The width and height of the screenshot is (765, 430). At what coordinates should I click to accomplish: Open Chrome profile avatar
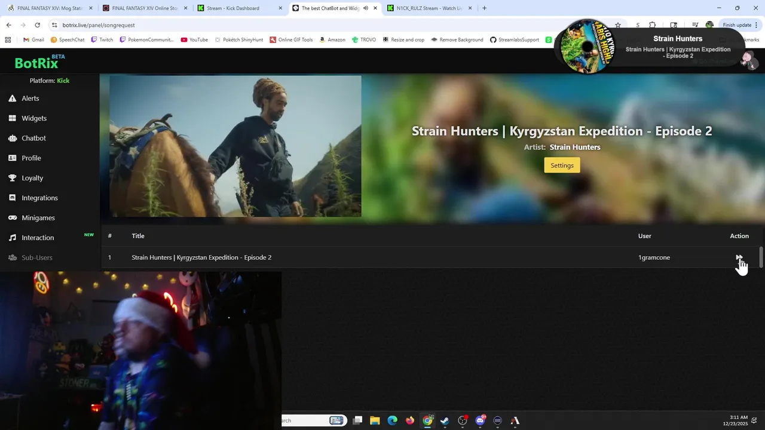tap(709, 25)
